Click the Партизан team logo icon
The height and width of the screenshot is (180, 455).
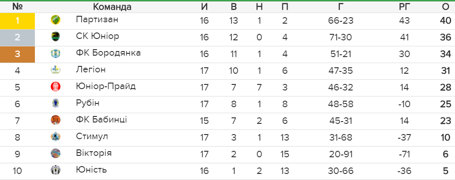pos(55,20)
